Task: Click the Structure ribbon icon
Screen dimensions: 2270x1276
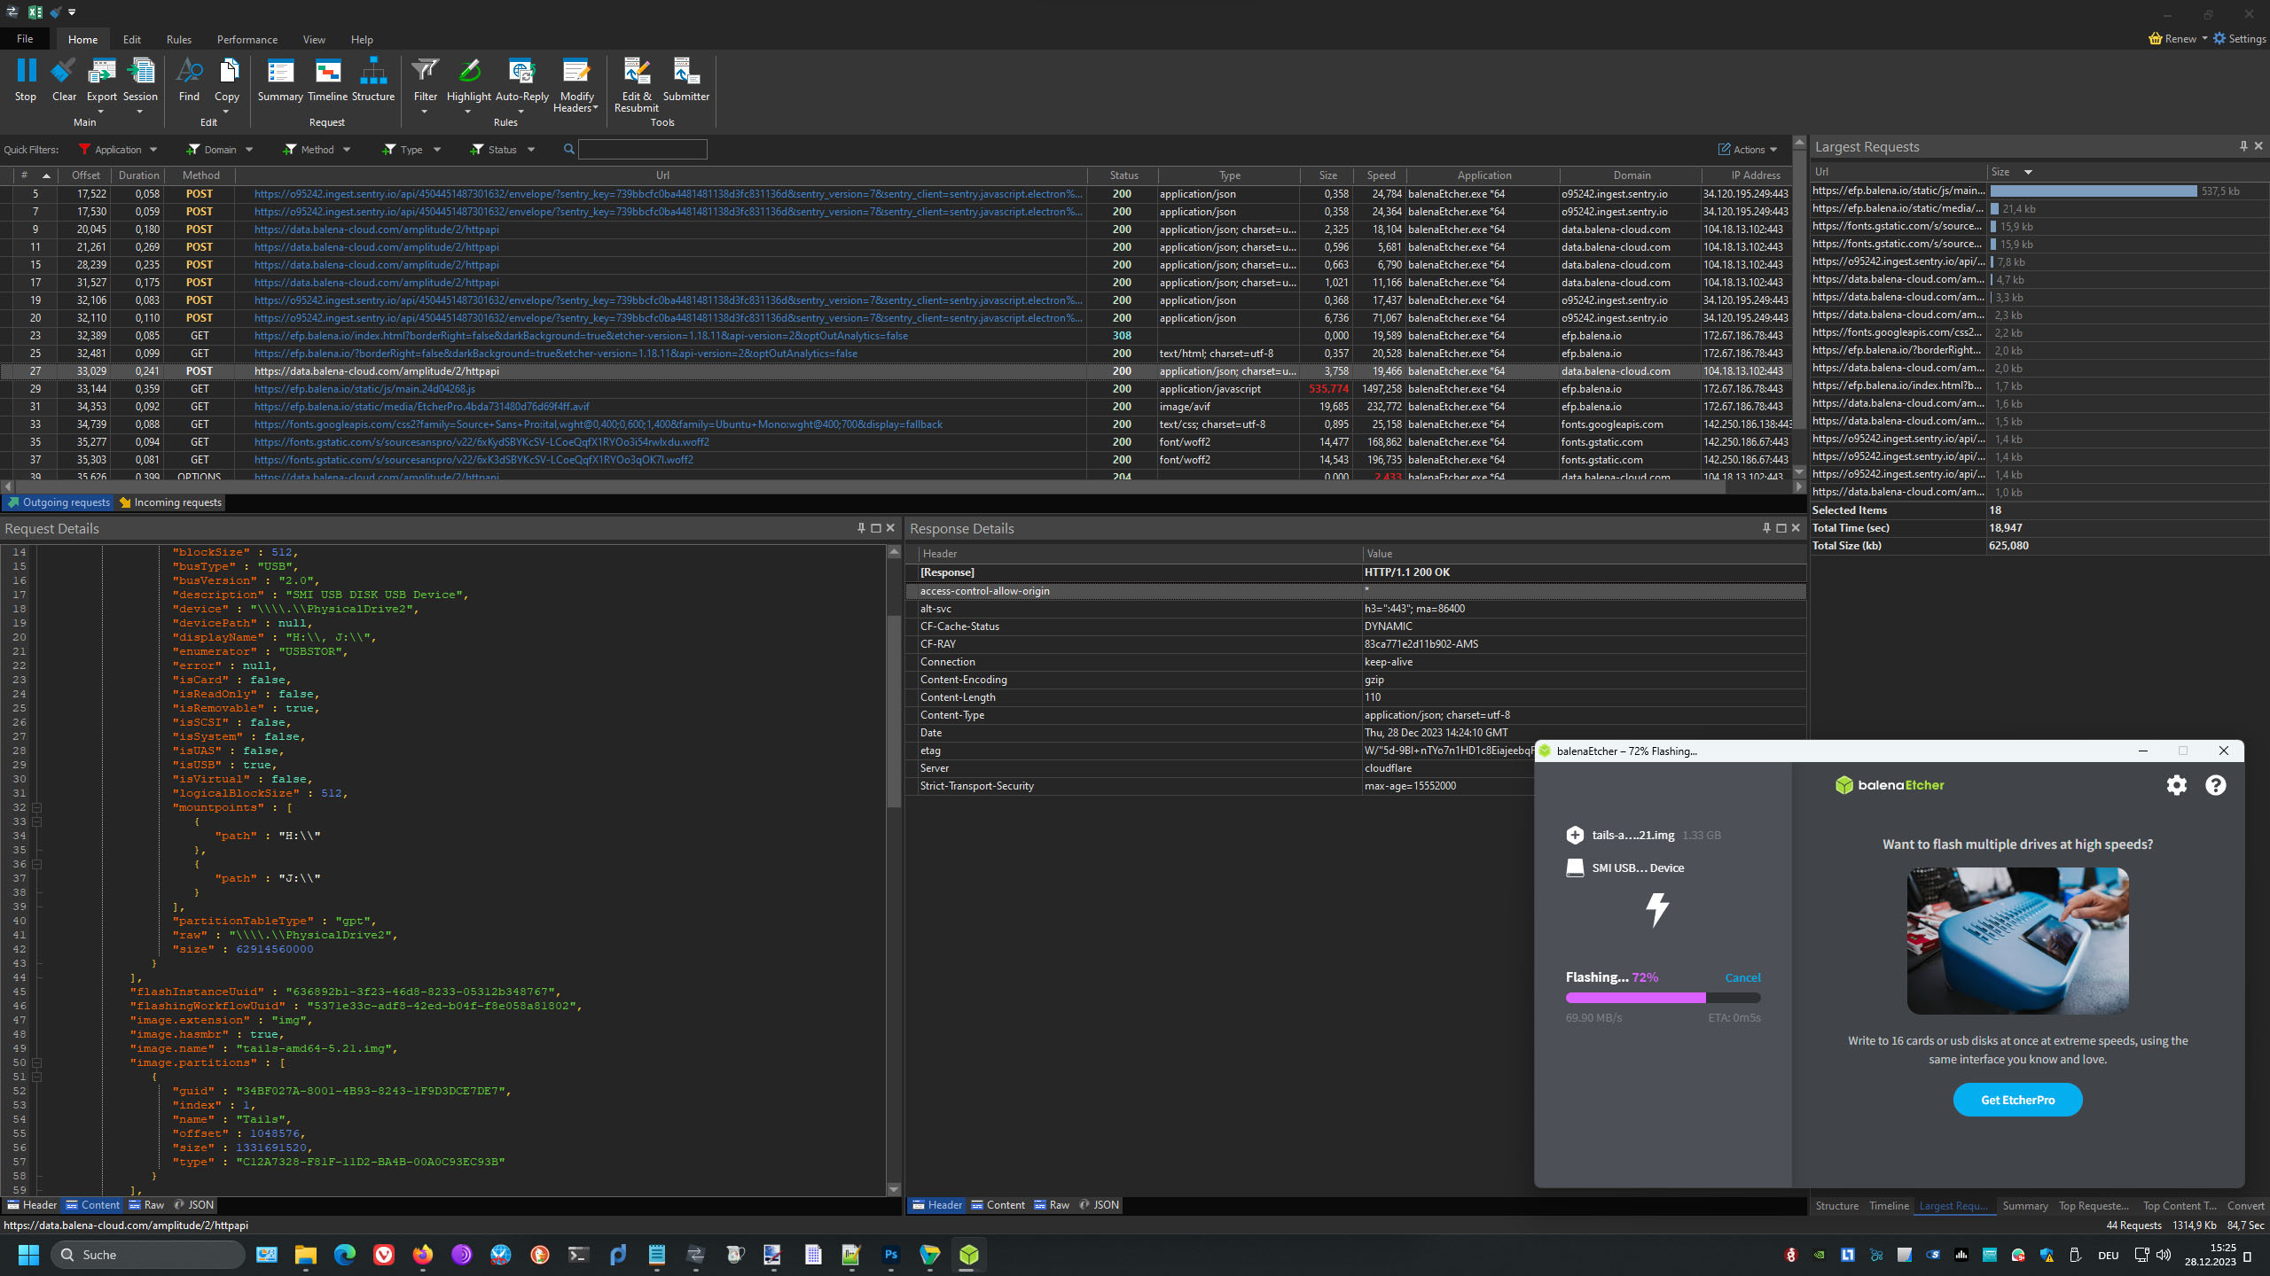Action: [x=373, y=73]
